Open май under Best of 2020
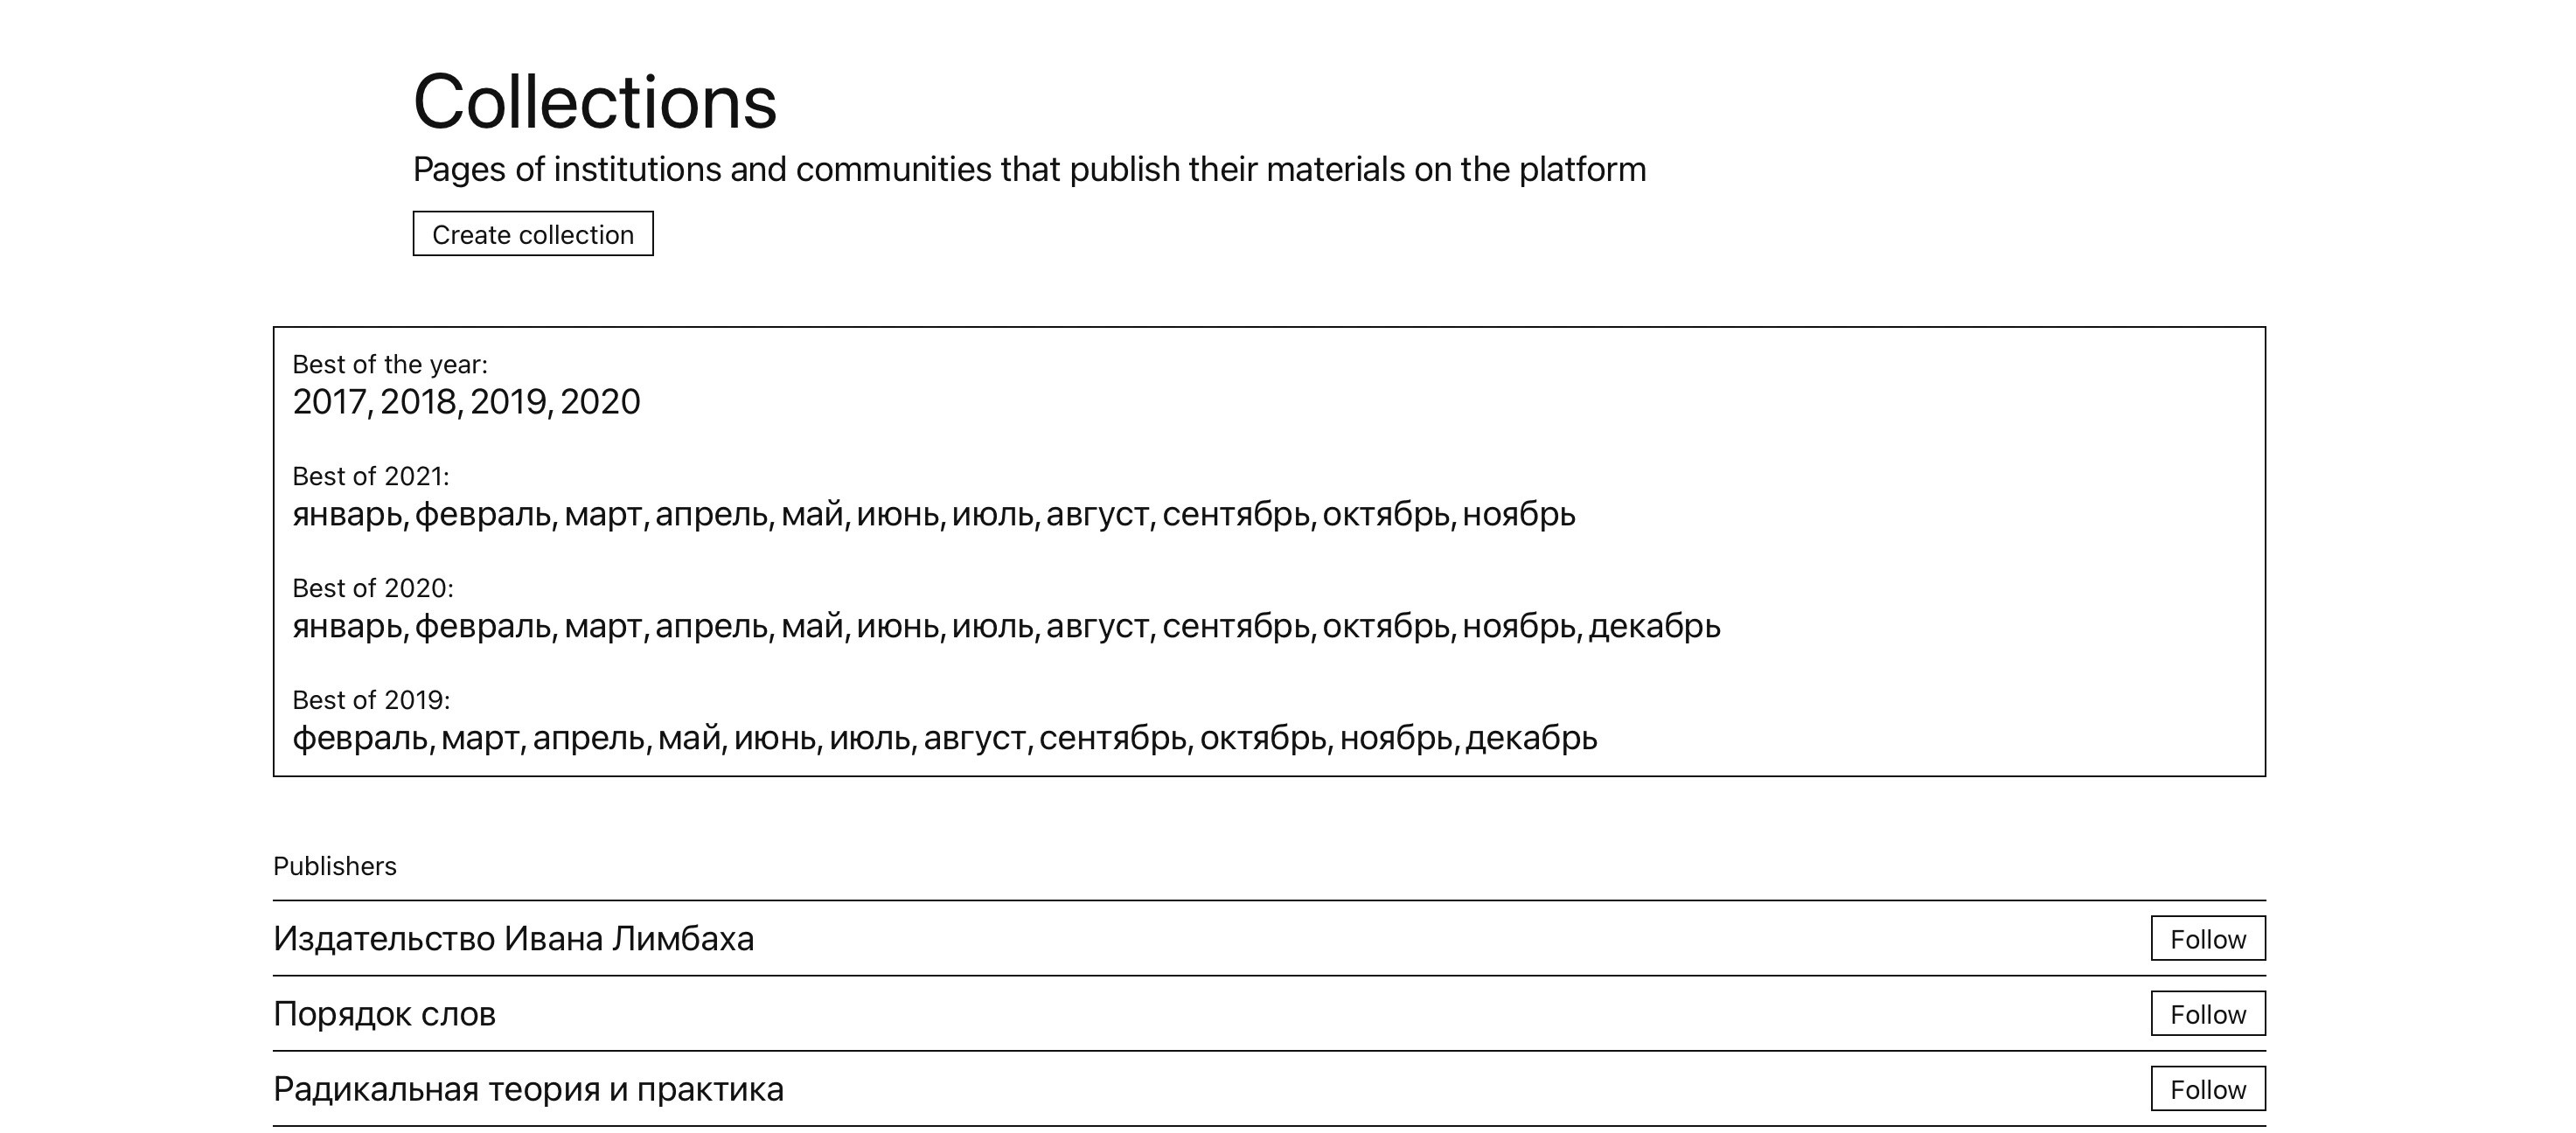The width and height of the screenshot is (2576, 1133). tap(811, 626)
